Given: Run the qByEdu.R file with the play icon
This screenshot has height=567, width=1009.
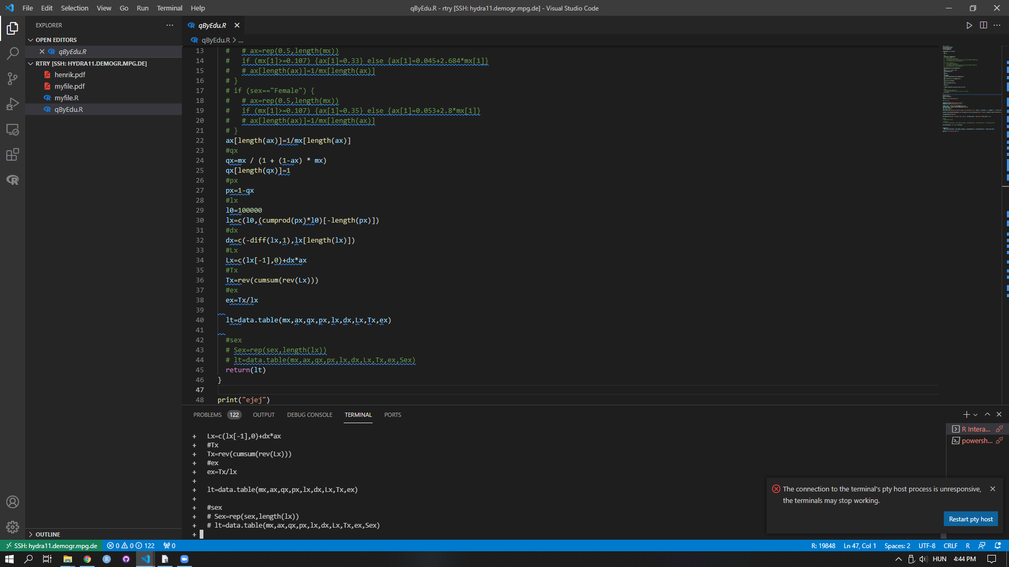Looking at the screenshot, I should tap(970, 25).
